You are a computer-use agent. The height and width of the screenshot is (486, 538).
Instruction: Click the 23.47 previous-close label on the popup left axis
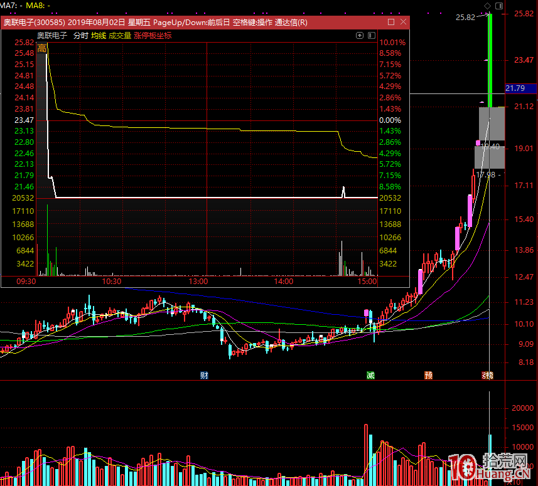(24, 120)
